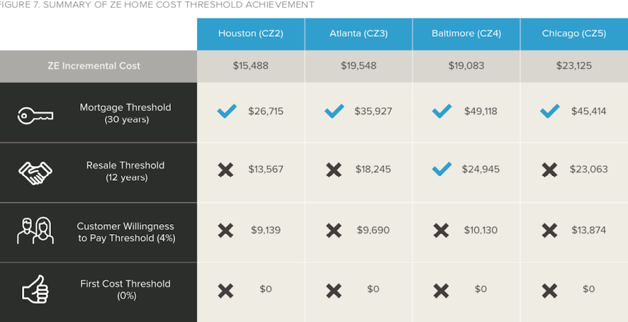The height and width of the screenshot is (322, 628).
Task: Select the Atlanta (CZ3) column header
Action: [x=358, y=34]
